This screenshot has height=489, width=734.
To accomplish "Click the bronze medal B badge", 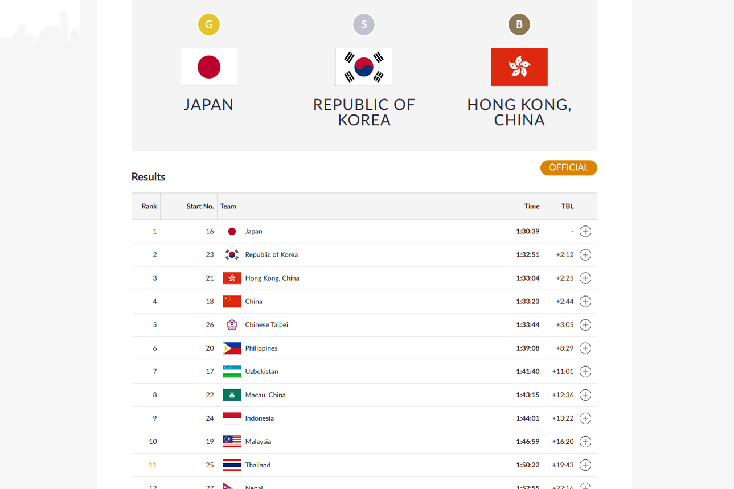I will point(519,24).
